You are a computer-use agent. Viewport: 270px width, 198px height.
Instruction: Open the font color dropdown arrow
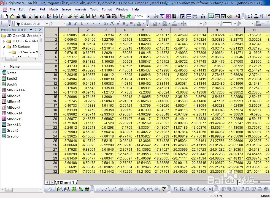coord(143,24)
